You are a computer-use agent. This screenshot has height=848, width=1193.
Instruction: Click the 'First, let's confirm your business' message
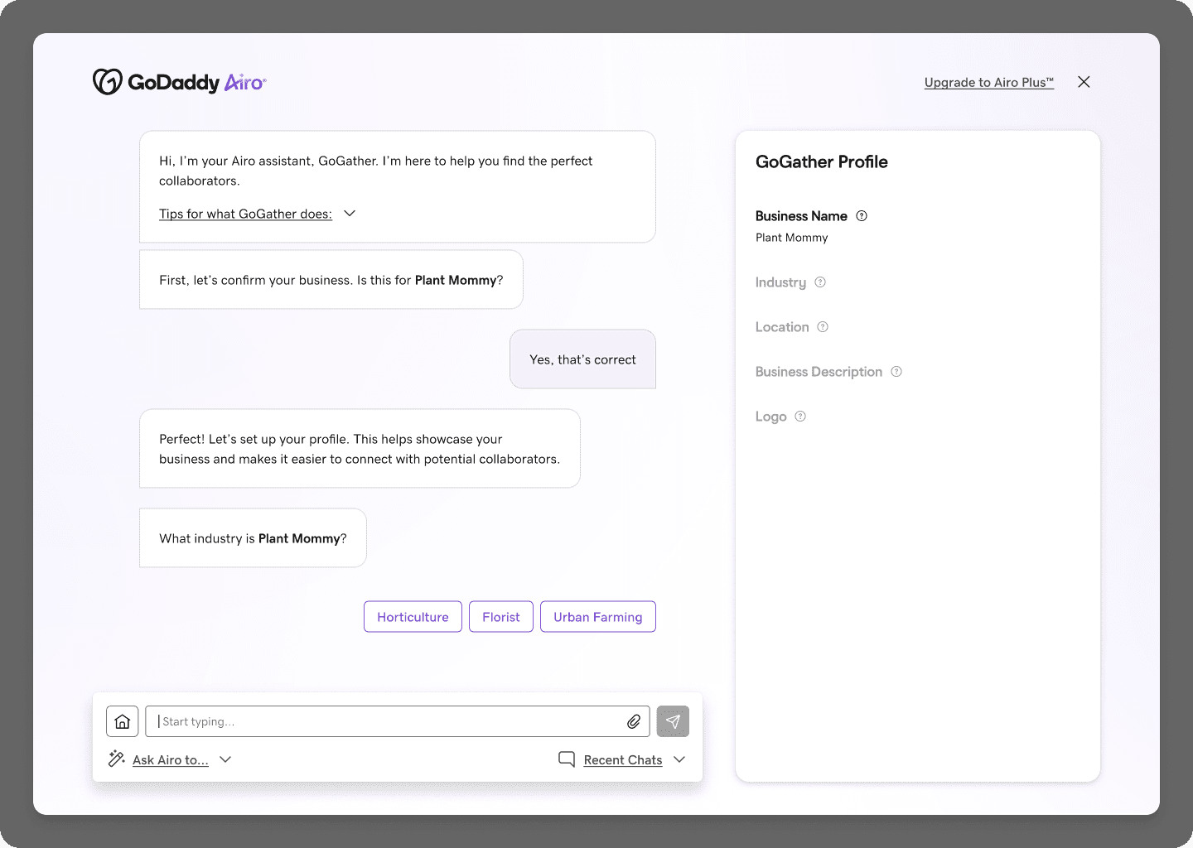pos(331,280)
